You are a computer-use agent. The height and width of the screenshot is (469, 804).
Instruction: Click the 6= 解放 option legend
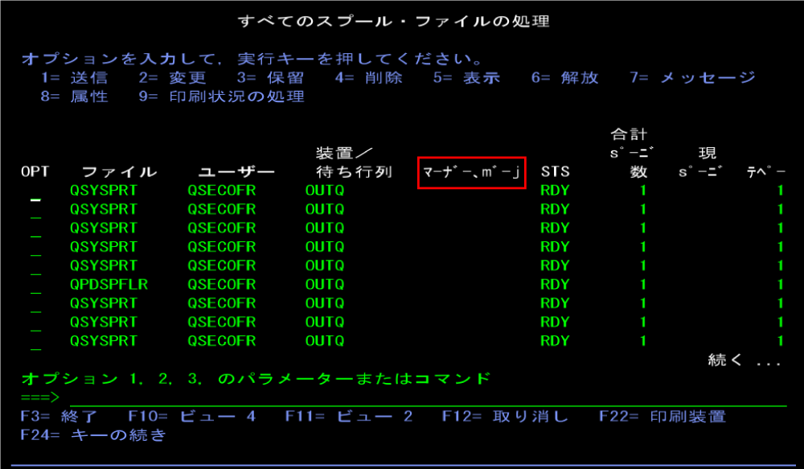pos(565,78)
